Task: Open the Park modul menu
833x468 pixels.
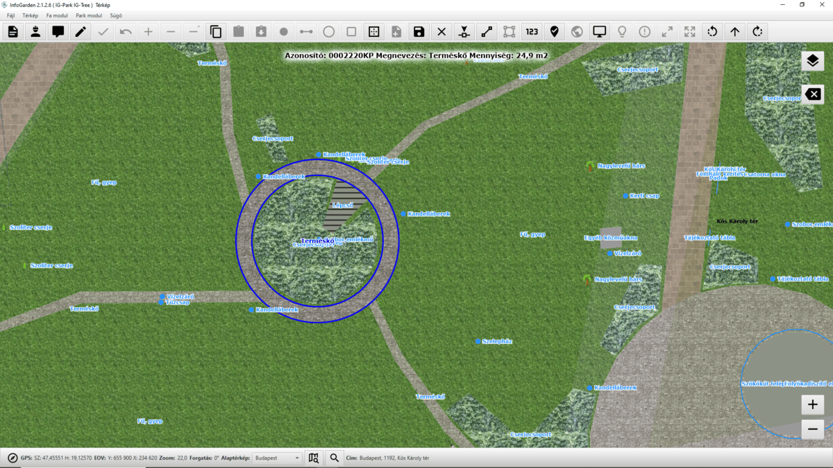Action: 89,15
